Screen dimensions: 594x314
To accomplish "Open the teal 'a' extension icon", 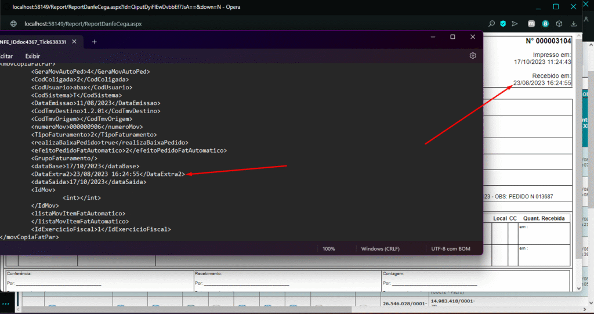I will point(545,24).
